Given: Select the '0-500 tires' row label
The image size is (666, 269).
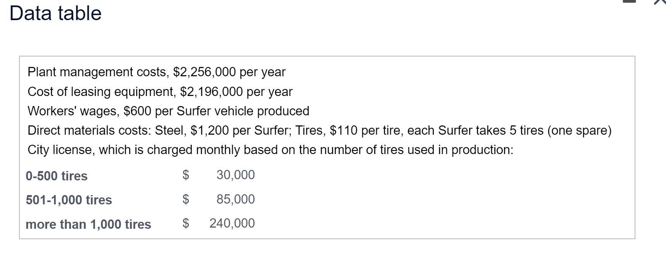Looking at the screenshot, I should 57,176.
